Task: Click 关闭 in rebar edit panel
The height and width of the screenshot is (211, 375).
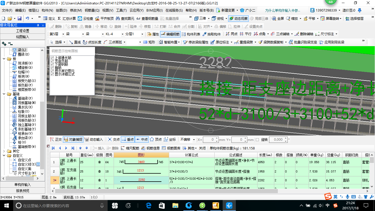Action: coord(202,148)
